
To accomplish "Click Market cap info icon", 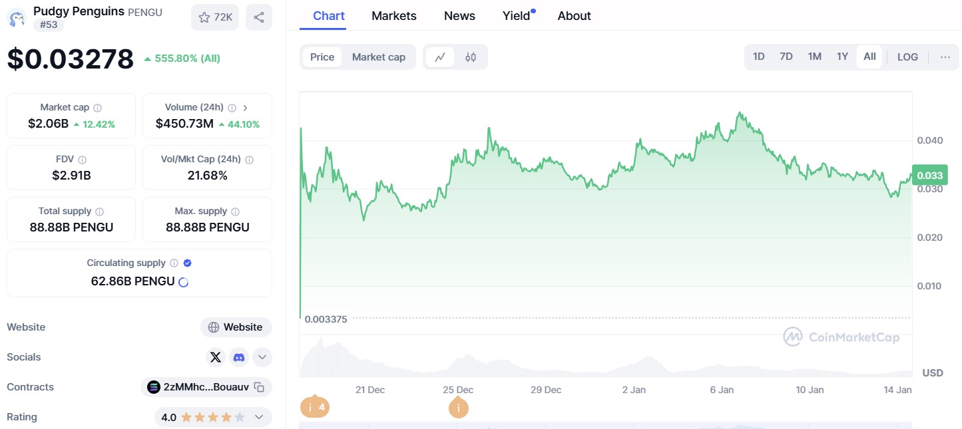I will (98, 108).
